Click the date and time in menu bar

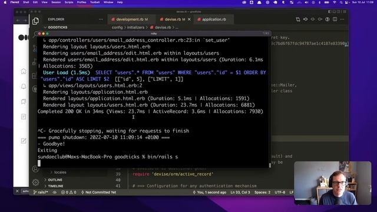[363, 2]
